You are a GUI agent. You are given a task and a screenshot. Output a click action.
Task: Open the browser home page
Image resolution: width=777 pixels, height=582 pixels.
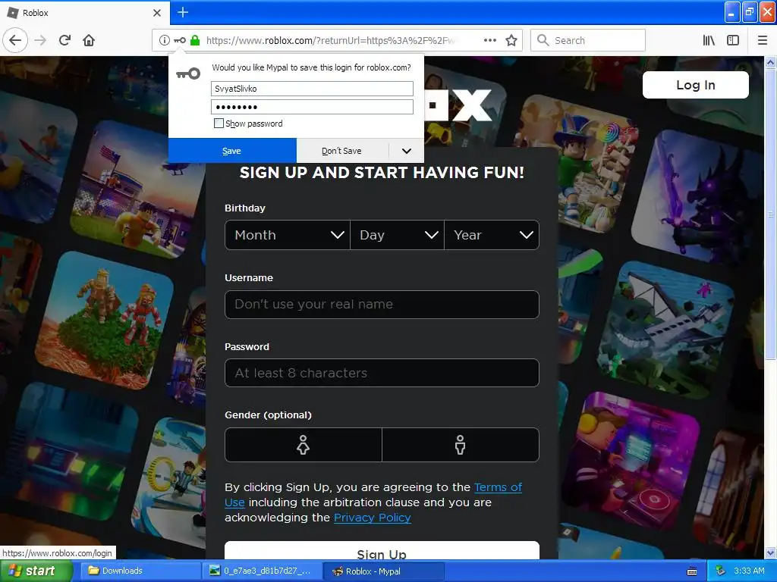point(89,40)
